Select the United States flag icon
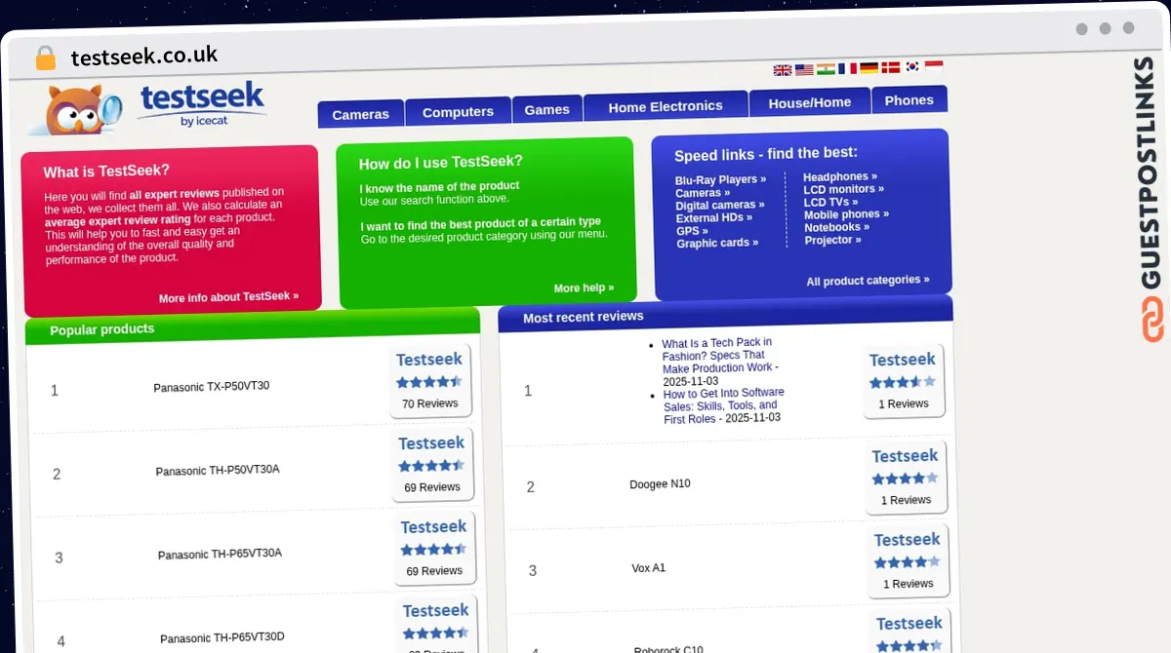1171x653 pixels. pos(804,69)
